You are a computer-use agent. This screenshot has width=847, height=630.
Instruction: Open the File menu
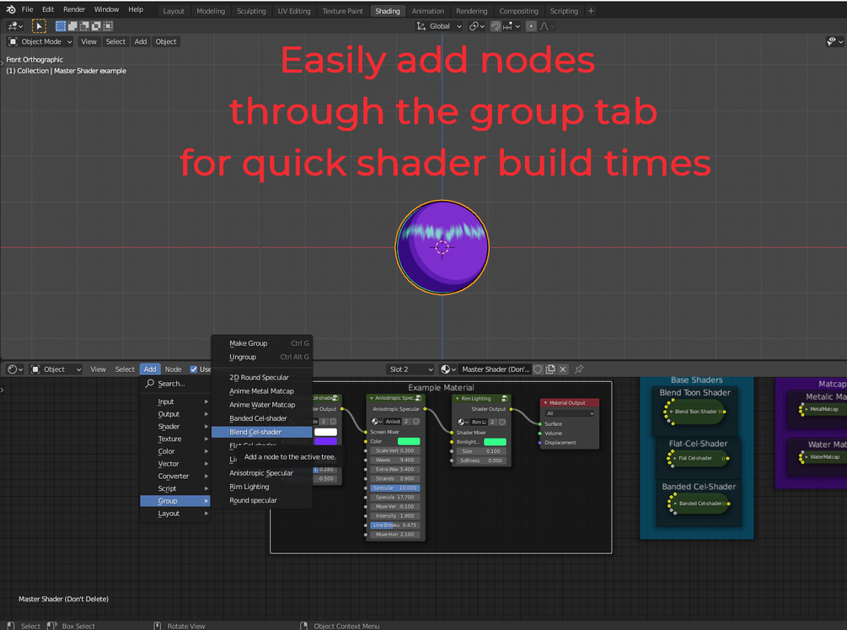pos(28,9)
